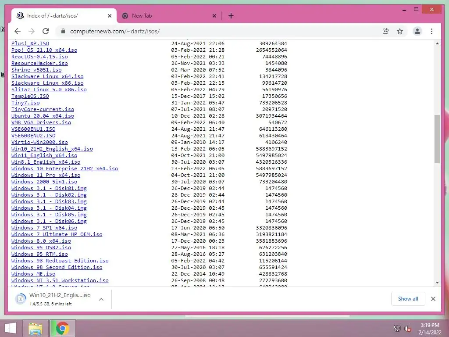This screenshot has width=449, height=337.
Task: Download Windows 3.1 - Disk01.img
Action: (49, 189)
